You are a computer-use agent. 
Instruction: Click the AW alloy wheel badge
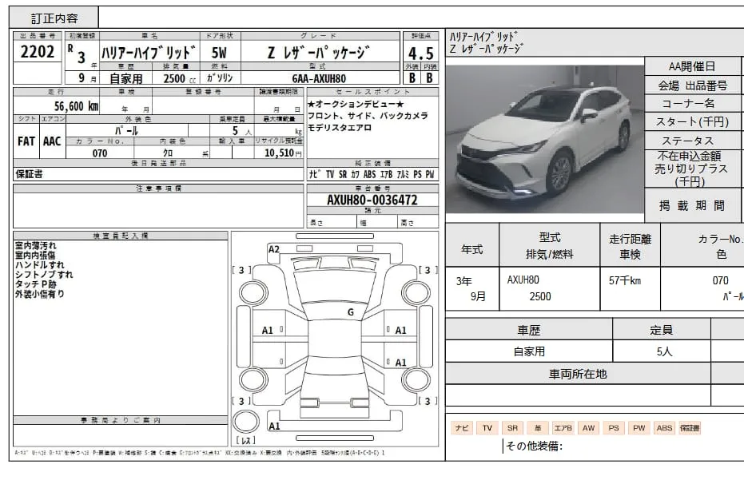pyautogui.click(x=588, y=428)
